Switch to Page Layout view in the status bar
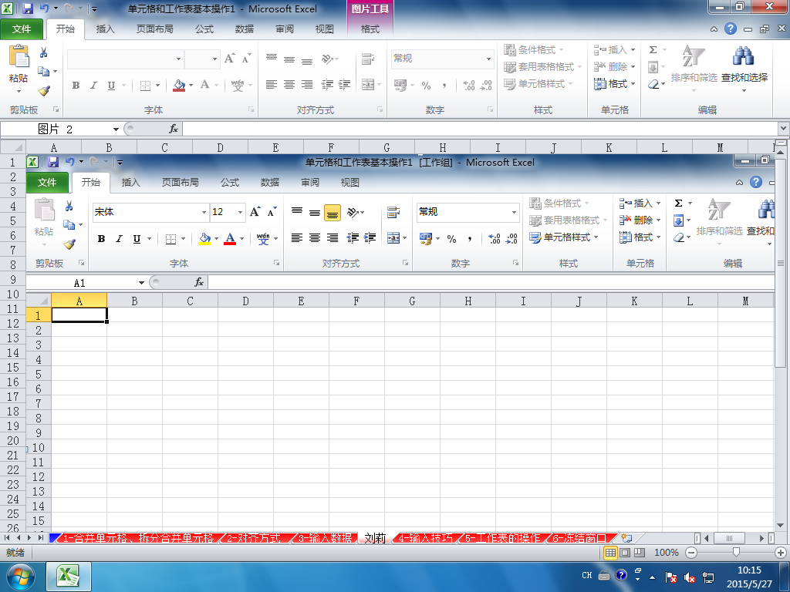Image resolution: width=790 pixels, height=592 pixels. pyautogui.click(x=625, y=552)
